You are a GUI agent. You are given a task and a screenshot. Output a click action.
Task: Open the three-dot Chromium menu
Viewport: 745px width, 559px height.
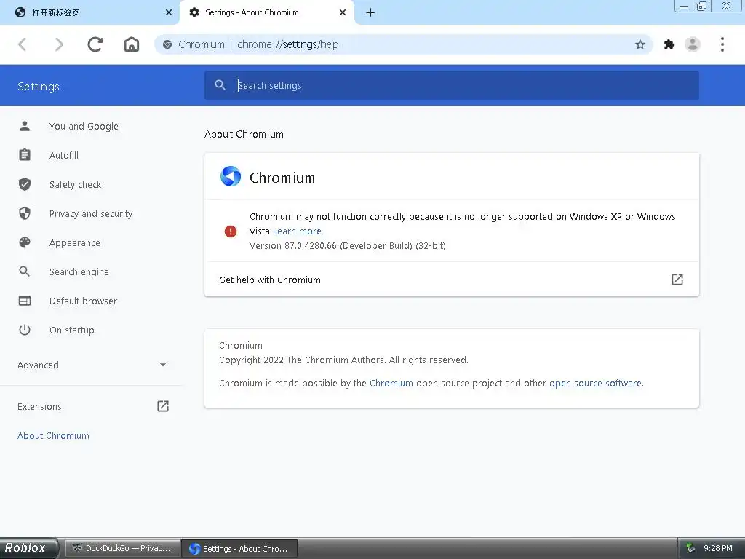tap(722, 44)
